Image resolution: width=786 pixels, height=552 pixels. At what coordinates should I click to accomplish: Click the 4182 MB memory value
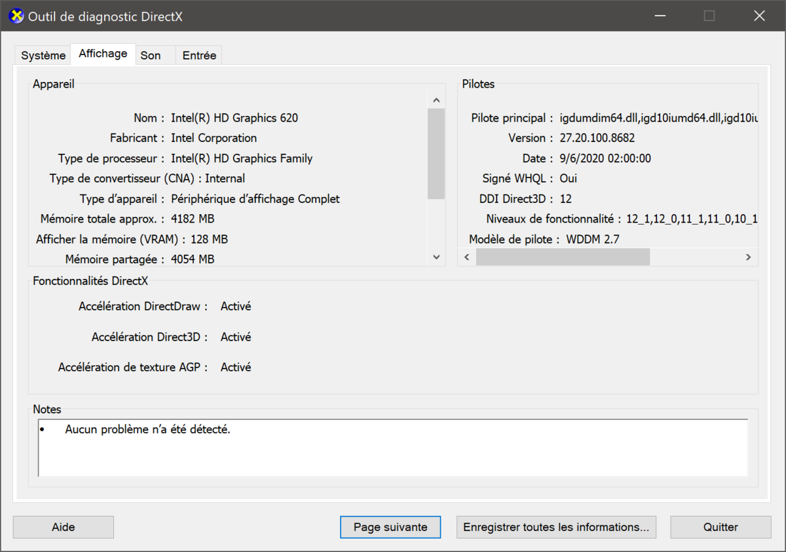pos(193,219)
